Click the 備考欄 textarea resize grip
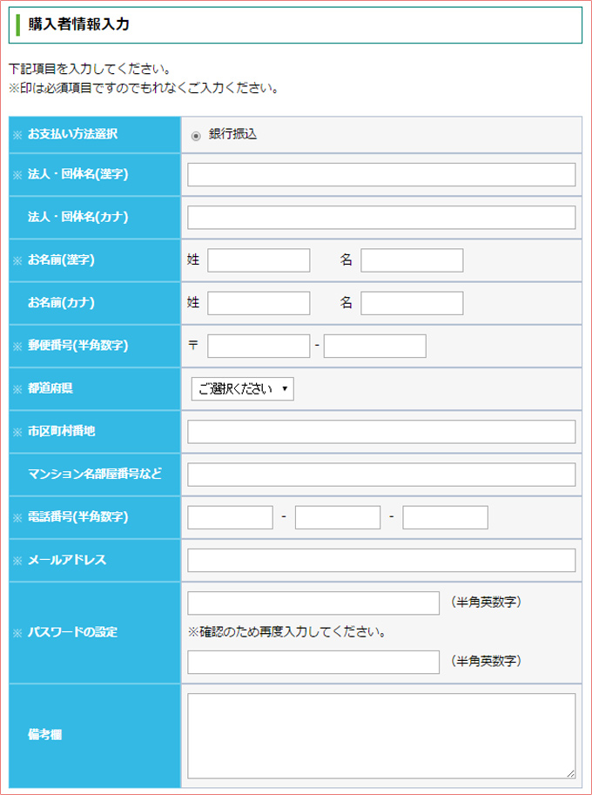 pyautogui.click(x=571, y=774)
